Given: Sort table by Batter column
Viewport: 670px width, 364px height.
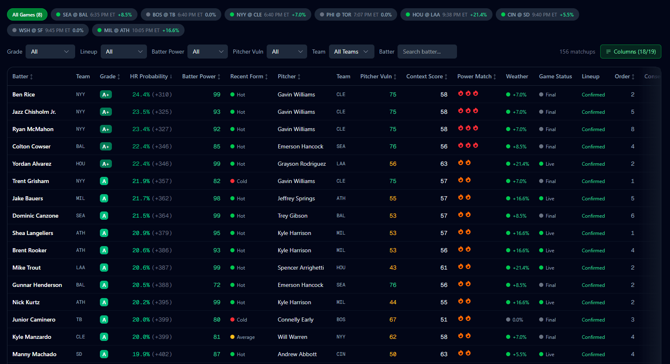Looking at the screenshot, I should pyautogui.click(x=23, y=76).
